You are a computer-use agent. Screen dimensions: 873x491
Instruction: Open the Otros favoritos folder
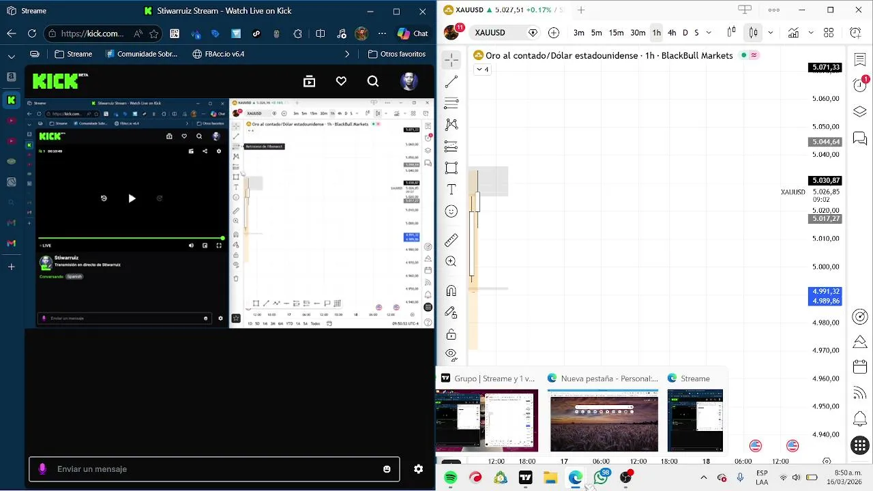click(x=397, y=54)
